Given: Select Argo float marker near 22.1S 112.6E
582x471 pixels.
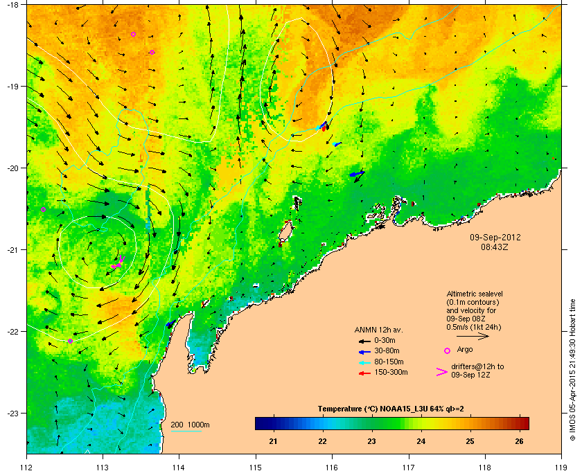Looking at the screenshot, I should [x=70, y=341].
